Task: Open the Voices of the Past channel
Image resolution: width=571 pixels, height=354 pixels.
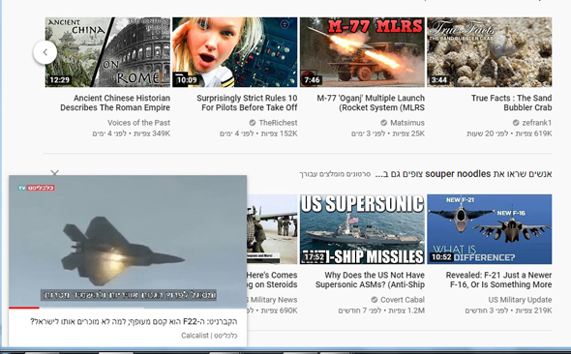Action: (x=138, y=123)
